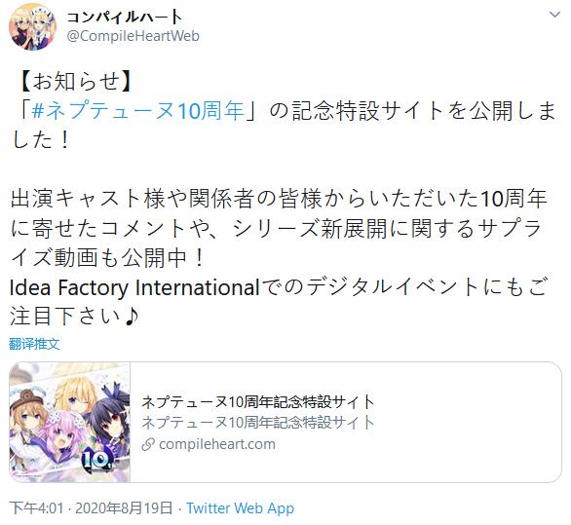Open the #ネプテューヌ10周年 hashtag
This screenshot has height=525, width=571.
point(138,110)
